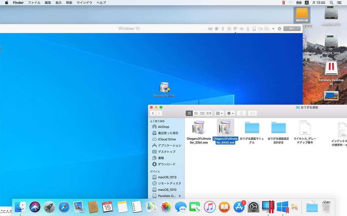Select Otegaru2FullInstaller_32bit.exe file

tap(199, 132)
